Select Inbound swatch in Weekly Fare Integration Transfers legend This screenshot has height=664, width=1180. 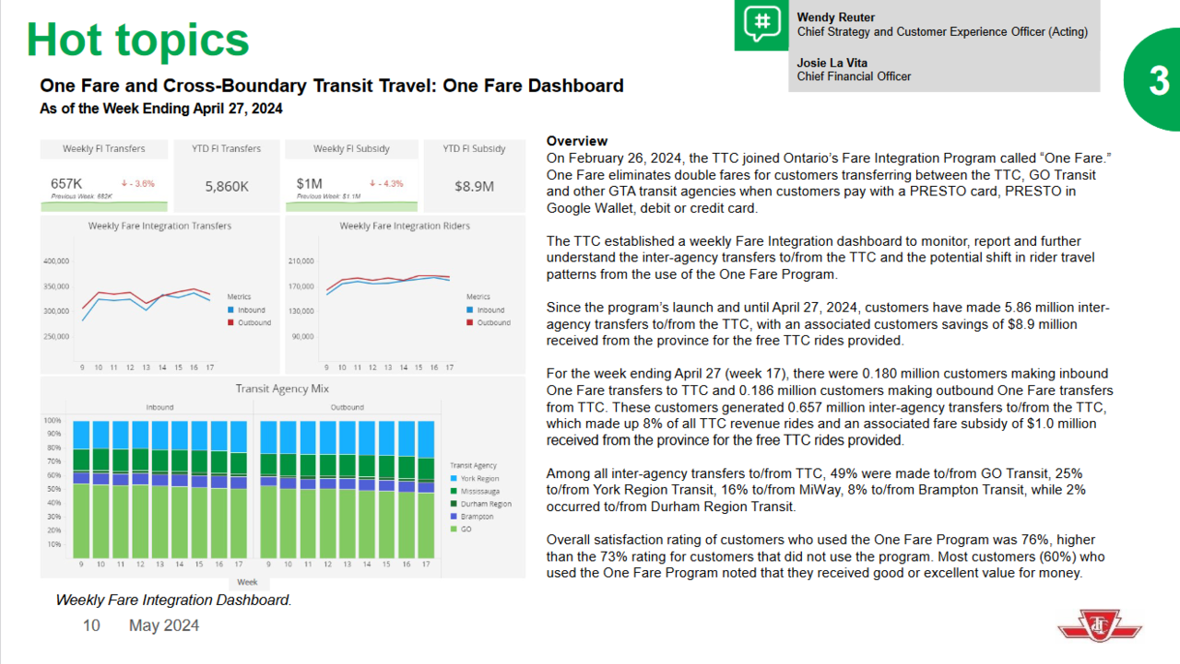230,310
